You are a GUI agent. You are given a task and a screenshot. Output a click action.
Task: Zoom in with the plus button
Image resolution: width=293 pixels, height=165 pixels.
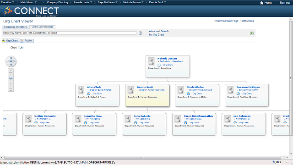[11, 71]
